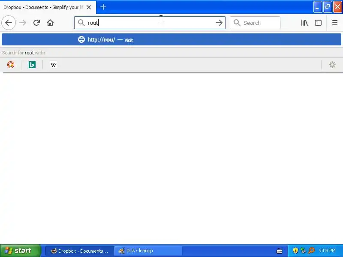The height and width of the screenshot is (257, 343).
Task: Reload the current page
Action: [36, 23]
